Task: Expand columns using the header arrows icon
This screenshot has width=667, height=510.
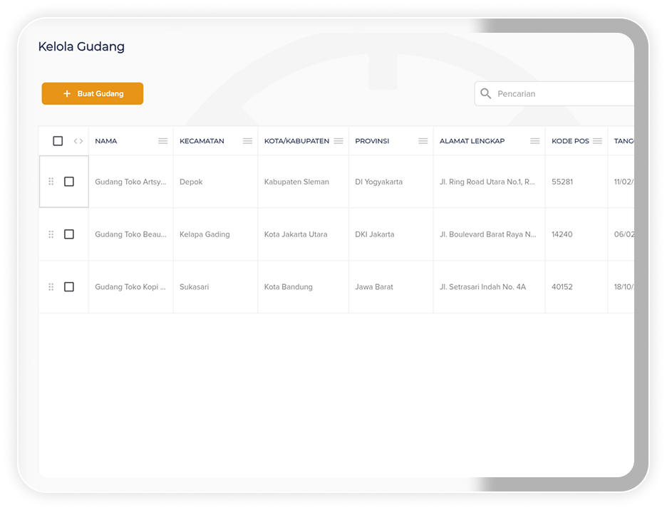Action: (78, 141)
